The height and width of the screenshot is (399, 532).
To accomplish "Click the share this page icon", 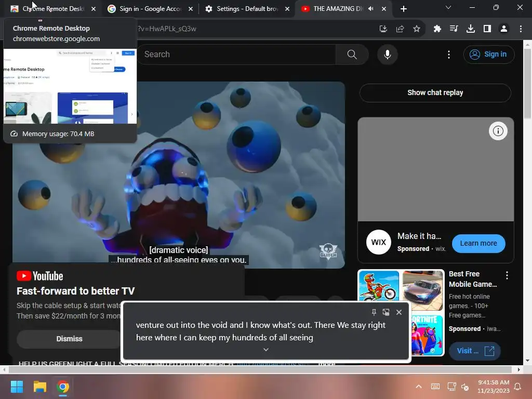I will (400, 29).
